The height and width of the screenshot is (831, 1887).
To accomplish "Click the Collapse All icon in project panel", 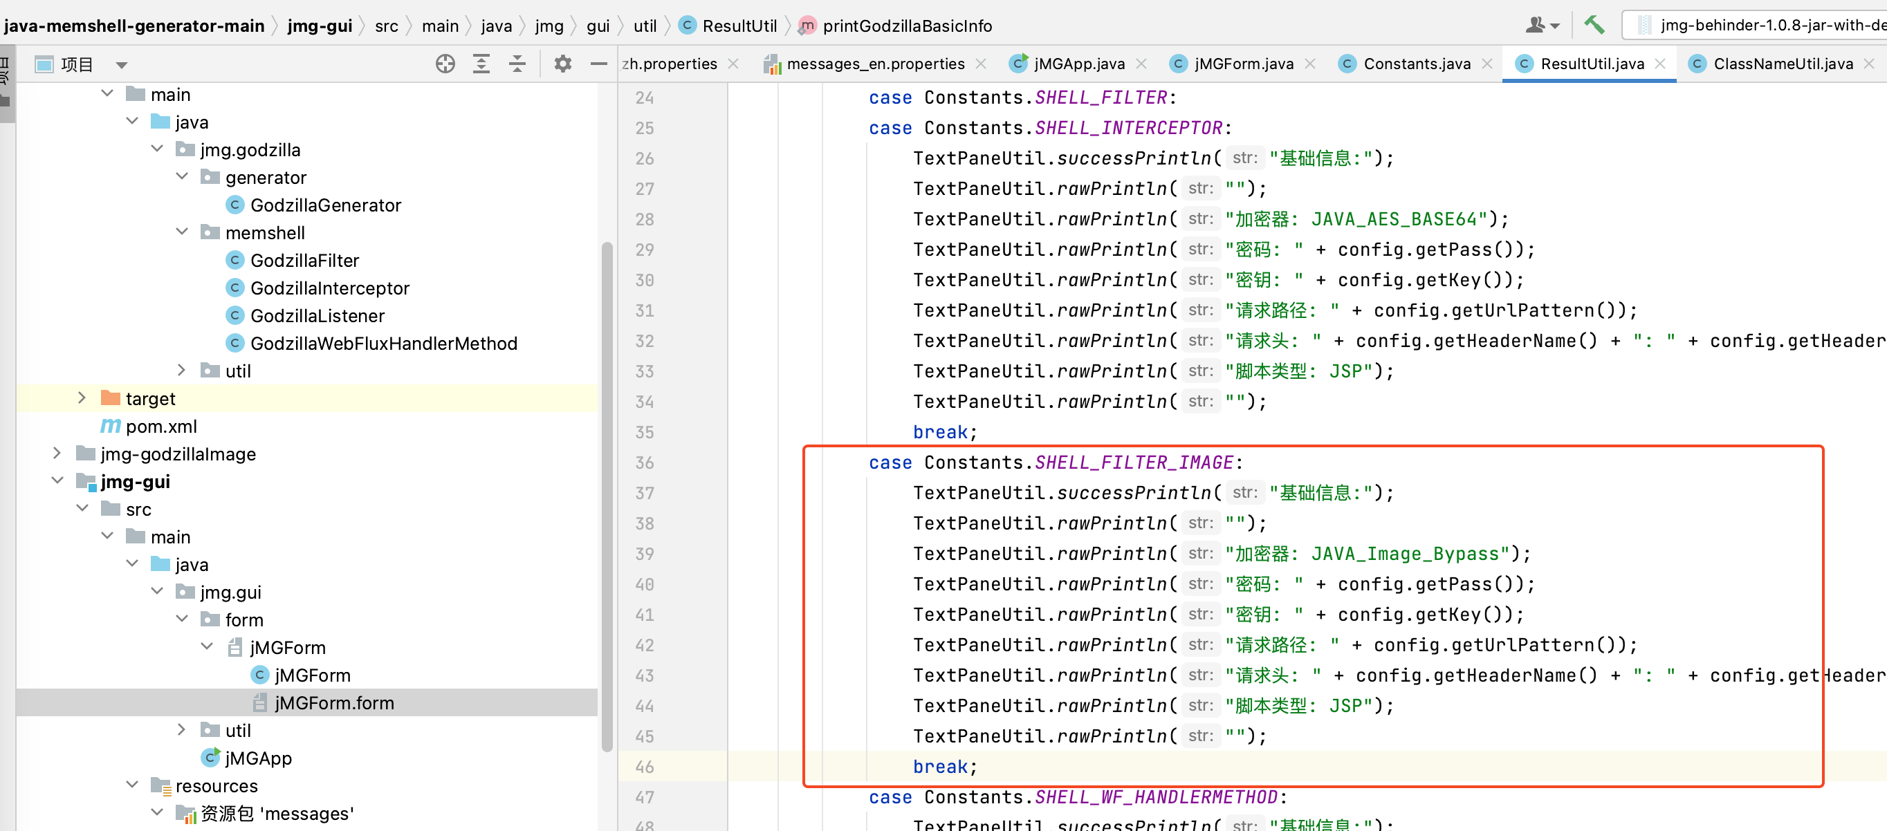I will pyautogui.click(x=517, y=64).
